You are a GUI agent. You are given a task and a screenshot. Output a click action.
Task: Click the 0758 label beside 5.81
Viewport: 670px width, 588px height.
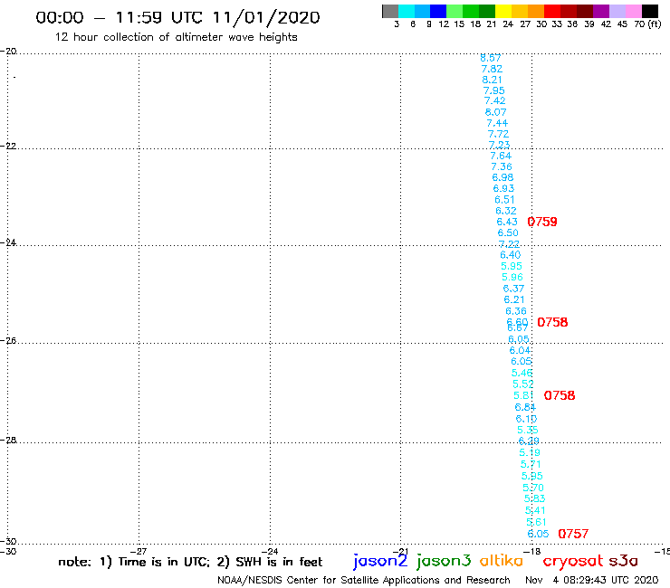(x=560, y=395)
